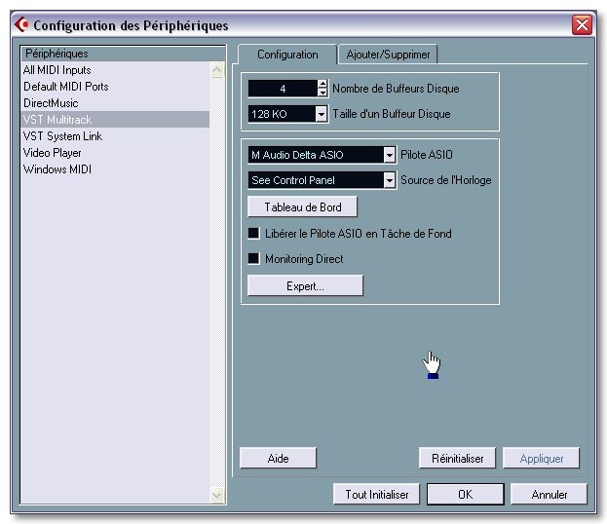Open the Expert... settings
The image size is (607, 524).
tap(305, 286)
